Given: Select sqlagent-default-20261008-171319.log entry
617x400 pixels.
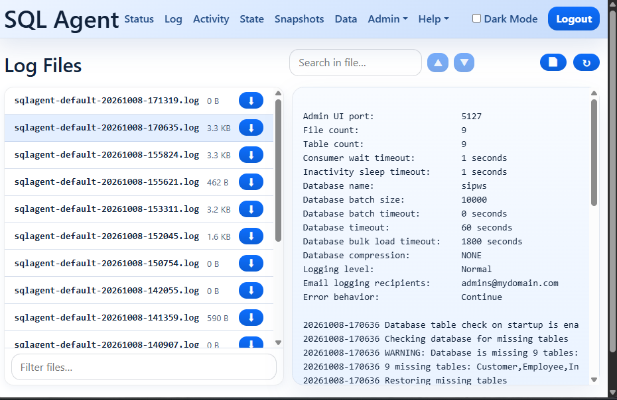Looking at the screenshot, I should 139,101.
